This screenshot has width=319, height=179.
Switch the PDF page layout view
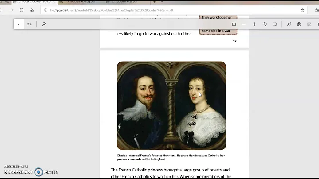tap(275, 24)
